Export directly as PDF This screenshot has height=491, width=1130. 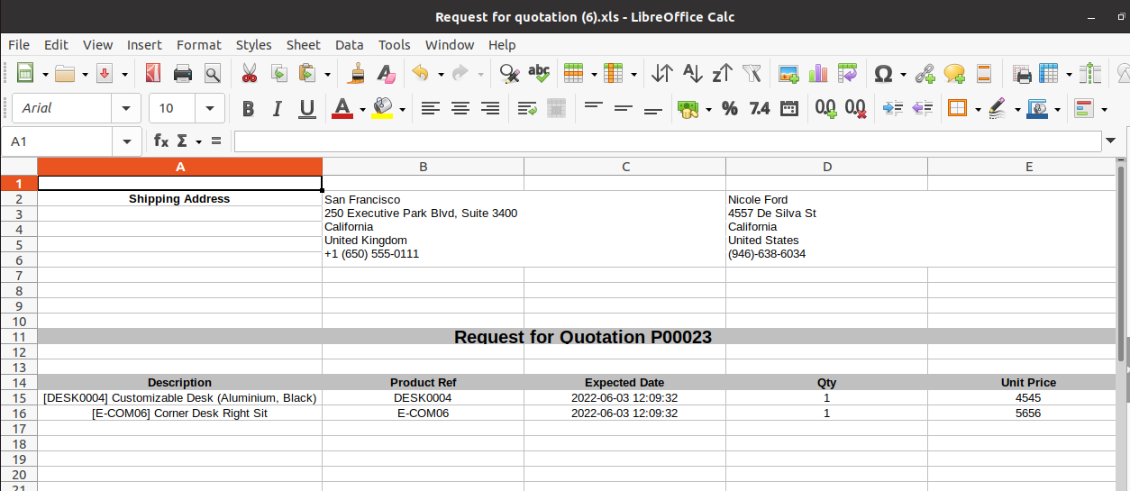pos(152,74)
